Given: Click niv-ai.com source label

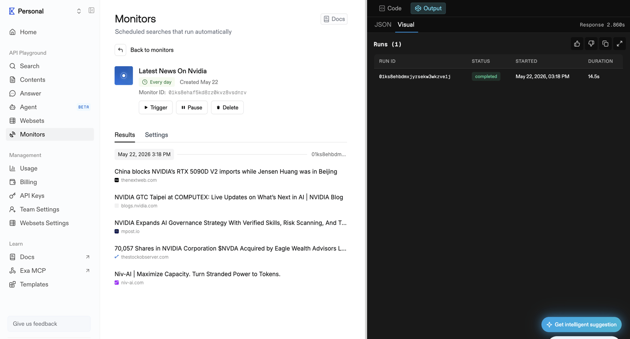Looking at the screenshot, I should tap(132, 283).
